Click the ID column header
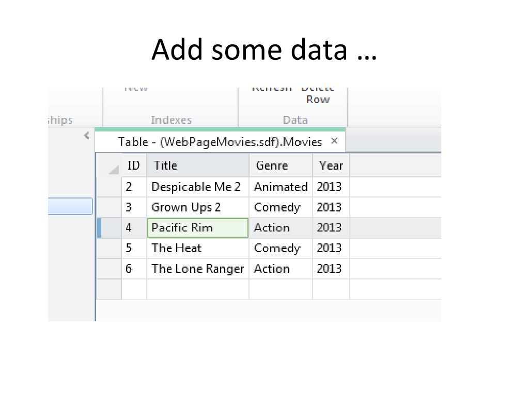Image resolution: width=529 pixels, height=396 pixels. point(134,165)
